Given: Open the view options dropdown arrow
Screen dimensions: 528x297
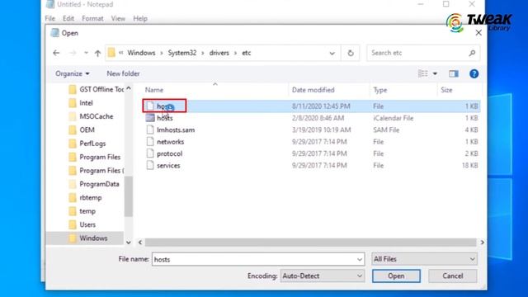Looking at the screenshot, I should pos(435,73).
